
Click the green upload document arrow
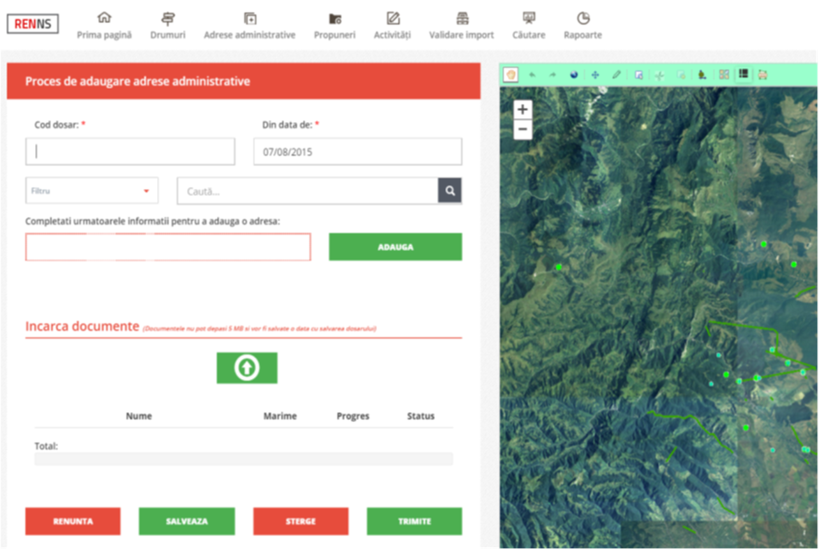246,368
